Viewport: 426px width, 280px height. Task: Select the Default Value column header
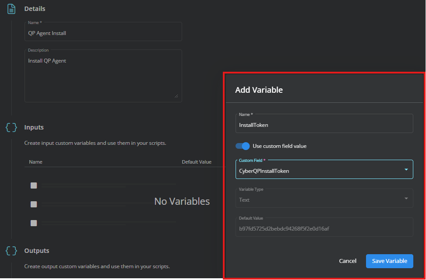(197, 161)
